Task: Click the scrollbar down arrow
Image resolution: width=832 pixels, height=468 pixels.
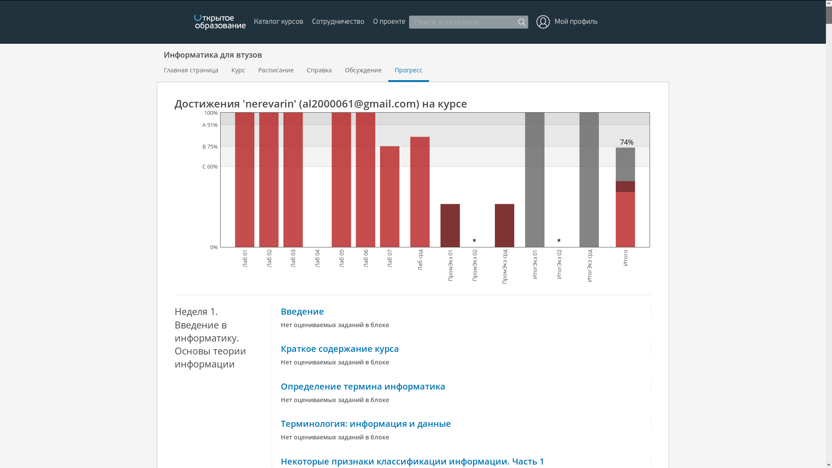Action: [x=829, y=464]
